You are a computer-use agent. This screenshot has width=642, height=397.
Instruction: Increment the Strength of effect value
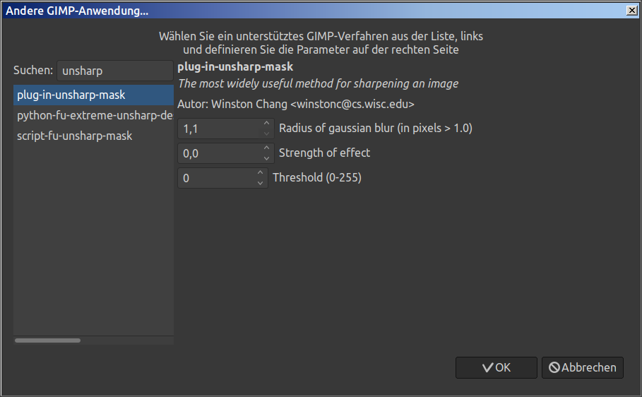(266, 148)
